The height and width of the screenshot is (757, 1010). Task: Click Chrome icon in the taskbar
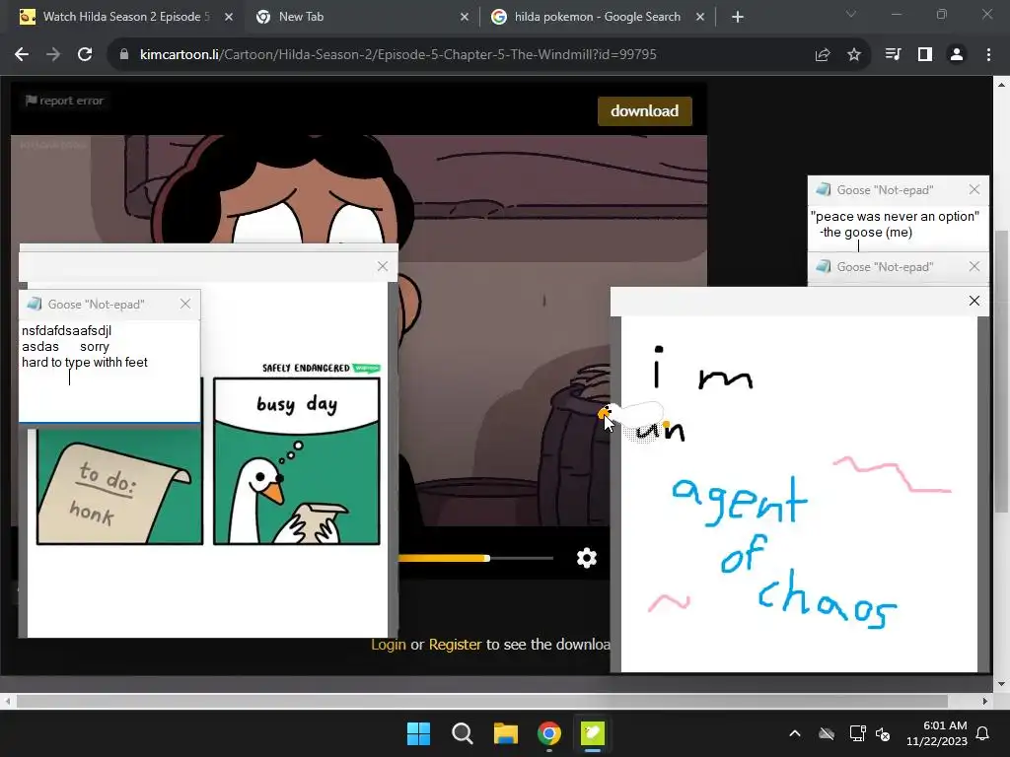click(548, 733)
